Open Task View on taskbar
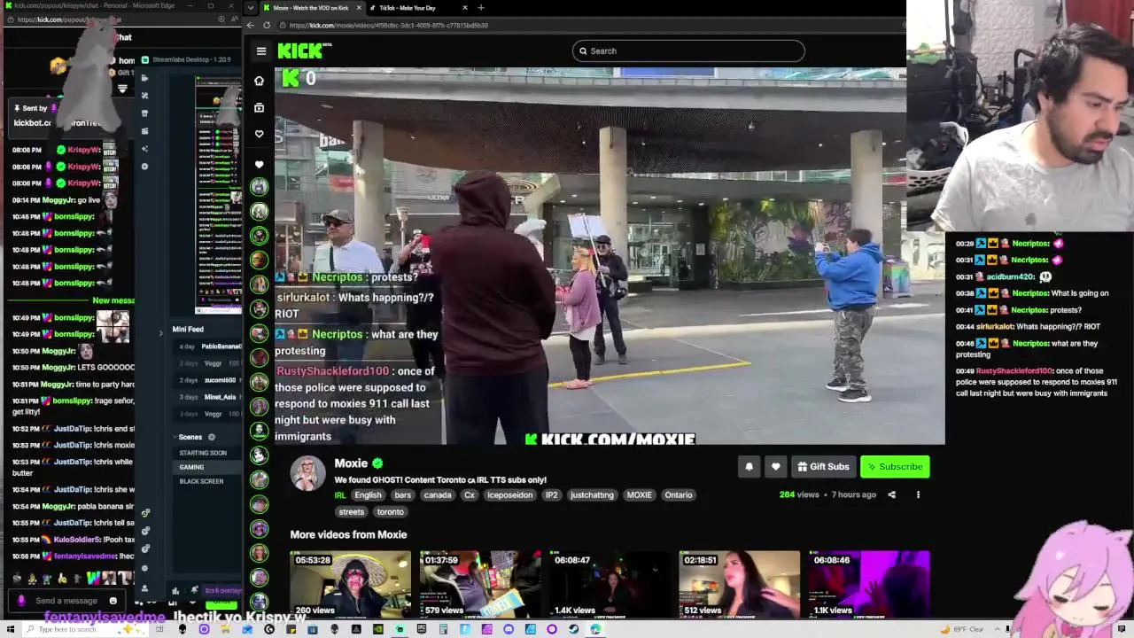The width and height of the screenshot is (1134, 638). [160, 629]
